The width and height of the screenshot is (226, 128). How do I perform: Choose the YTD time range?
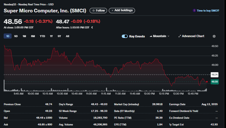pos(42,36)
